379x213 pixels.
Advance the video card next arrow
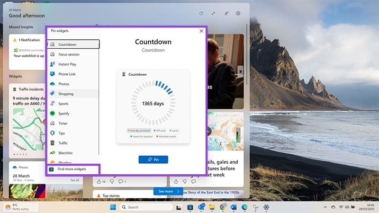(x=241, y=71)
